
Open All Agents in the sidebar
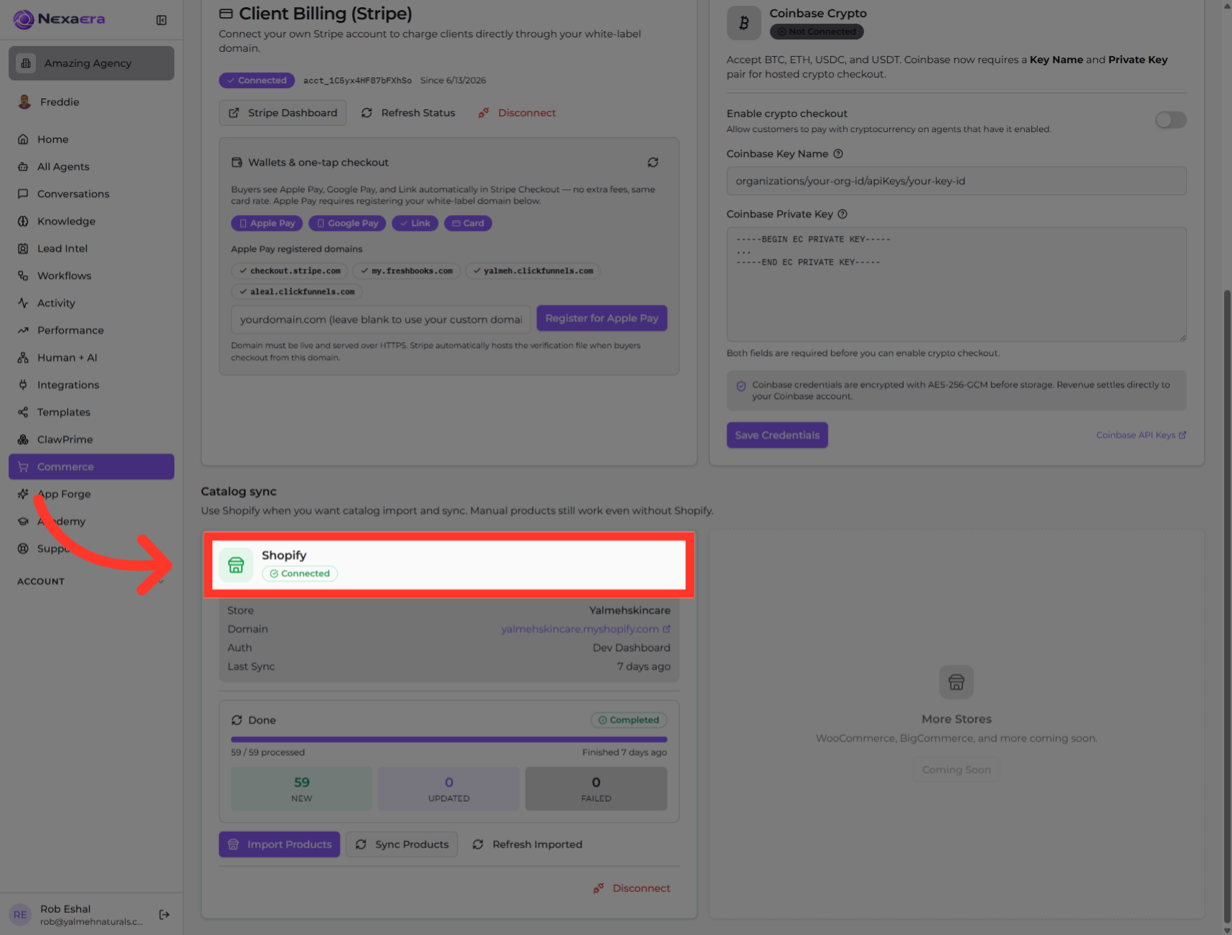pos(91,166)
